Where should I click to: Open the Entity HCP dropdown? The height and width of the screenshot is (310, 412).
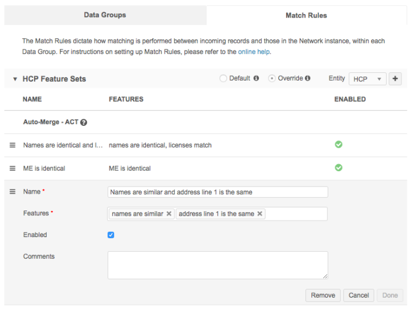pyautogui.click(x=367, y=79)
